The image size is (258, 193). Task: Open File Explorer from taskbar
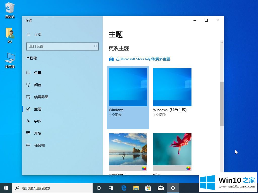point(136,188)
